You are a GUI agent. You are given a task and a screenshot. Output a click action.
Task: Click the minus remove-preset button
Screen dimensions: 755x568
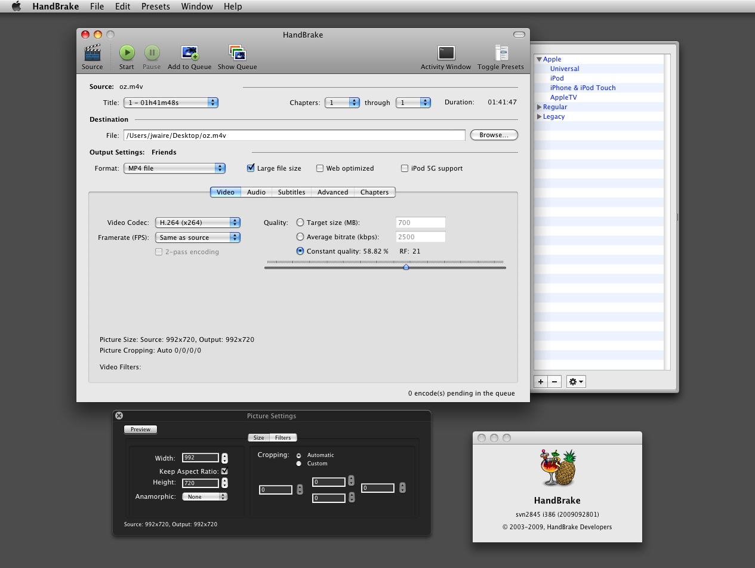click(x=554, y=381)
